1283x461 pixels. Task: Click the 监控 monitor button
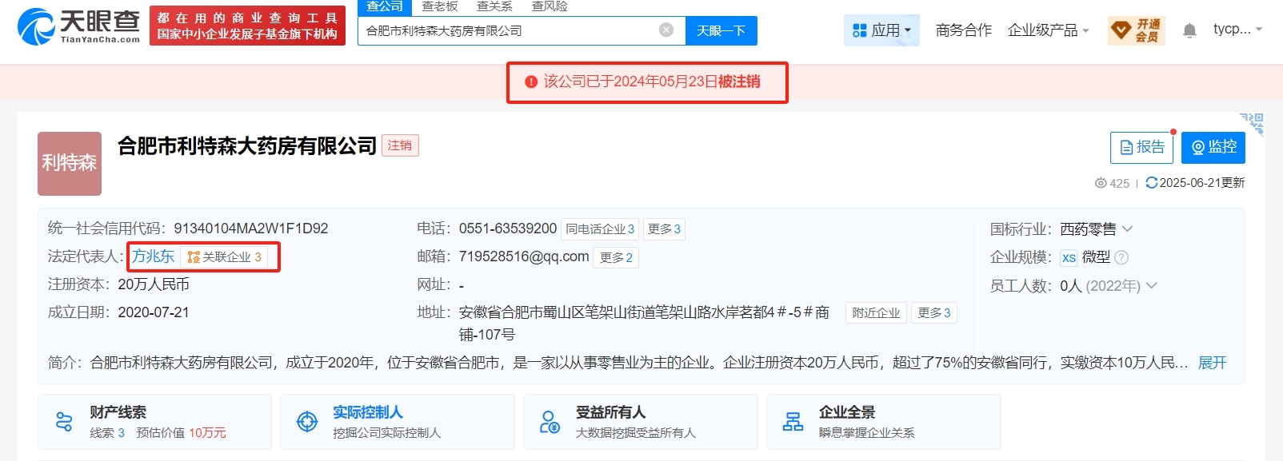click(x=1213, y=148)
